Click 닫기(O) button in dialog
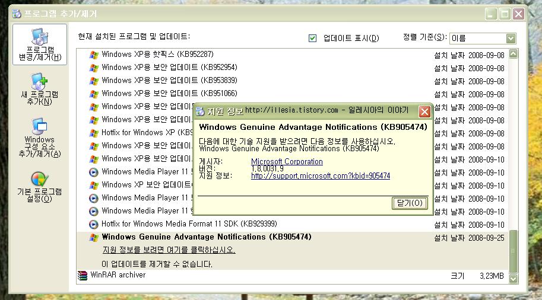This screenshot has width=542, height=300. point(410,203)
